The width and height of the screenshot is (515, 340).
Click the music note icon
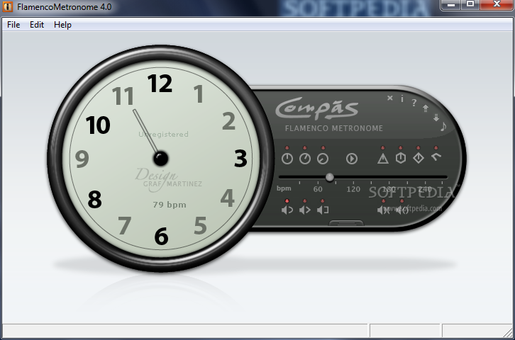click(443, 126)
